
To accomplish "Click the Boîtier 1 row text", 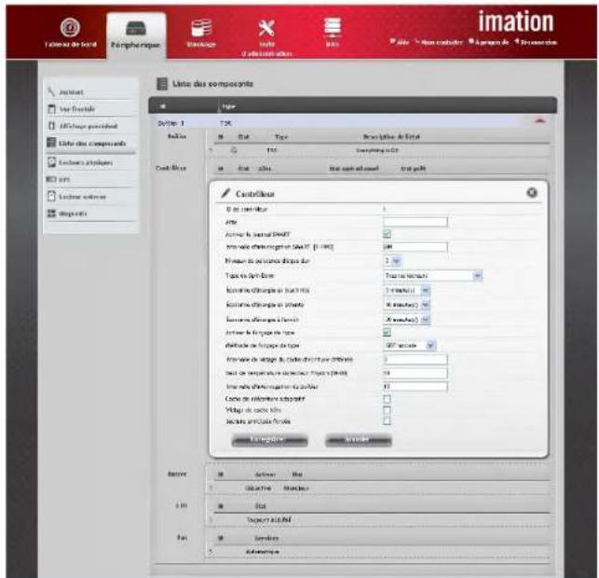I will (x=171, y=123).
